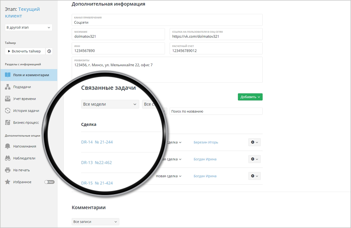This screenshot has width=351, height=228.
Task: Open the 'Все записи' comments filter
Action: [x=95, y=222]
